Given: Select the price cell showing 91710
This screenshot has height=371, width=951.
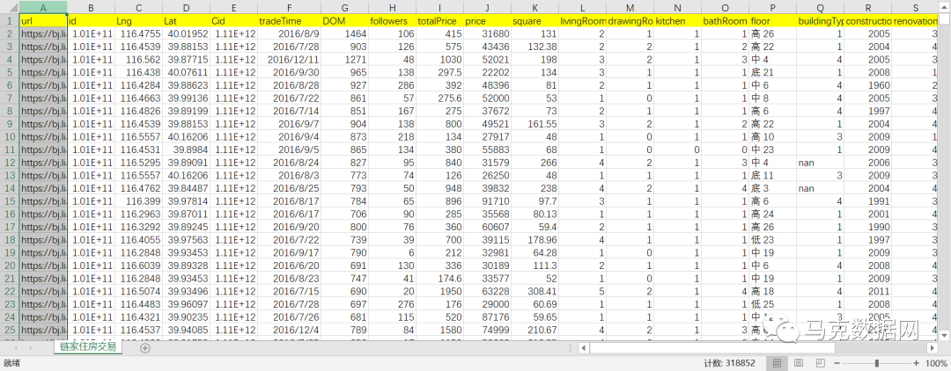Looking at the screenshot, I should point(487,201).
